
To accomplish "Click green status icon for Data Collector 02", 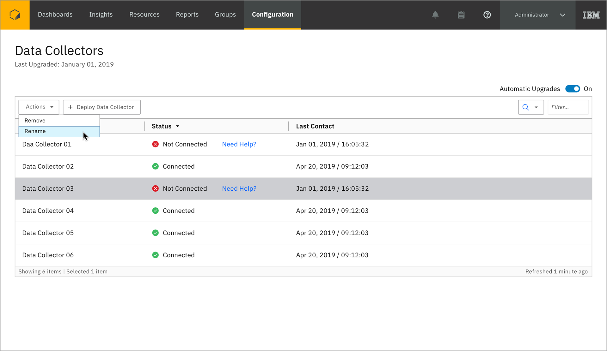I will [155, 166].
